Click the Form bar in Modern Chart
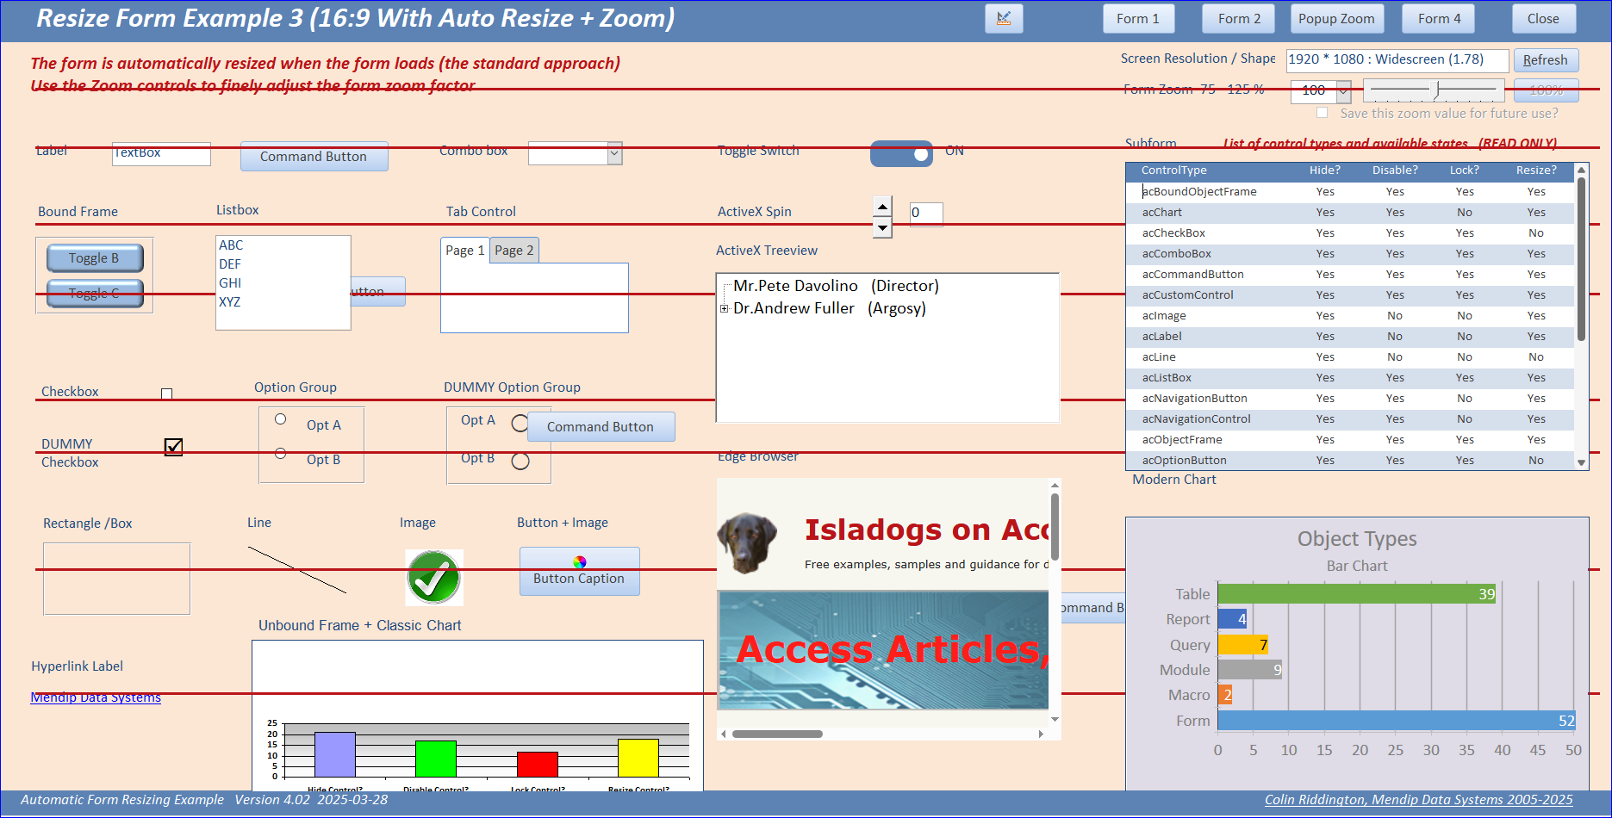The width and height of the screenshot is (1612, 818). (1397, 721)
